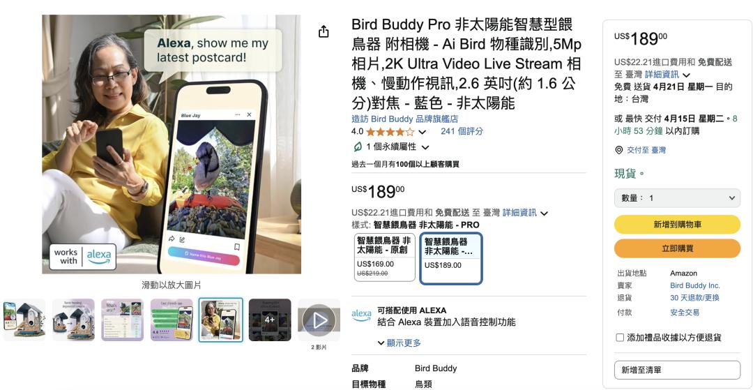753x390 pixels.
Task: Expand 顯示更多 under Alexa section
Action: (400, 343)
